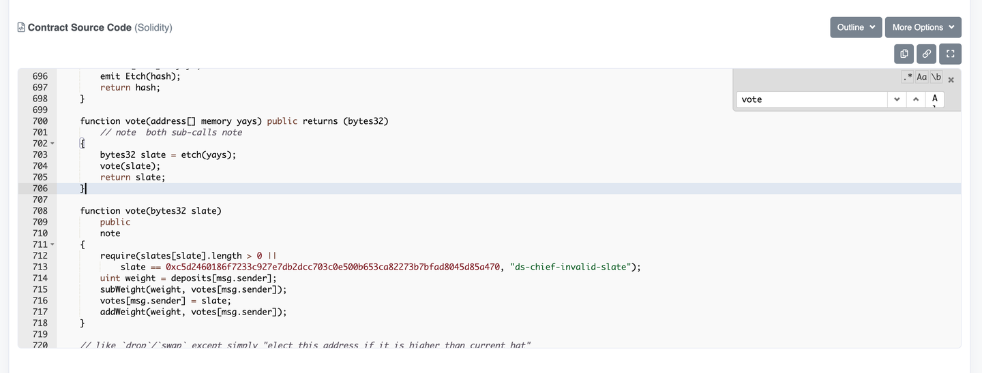The height and width of the screenshot is (373, 982).
Task: Toggle case sensitive search option
Action: 921,78
